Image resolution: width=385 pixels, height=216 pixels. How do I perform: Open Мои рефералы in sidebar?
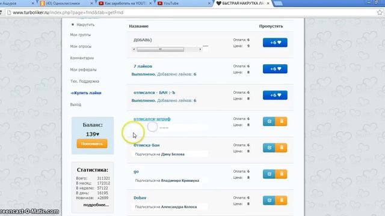[83, 70]
